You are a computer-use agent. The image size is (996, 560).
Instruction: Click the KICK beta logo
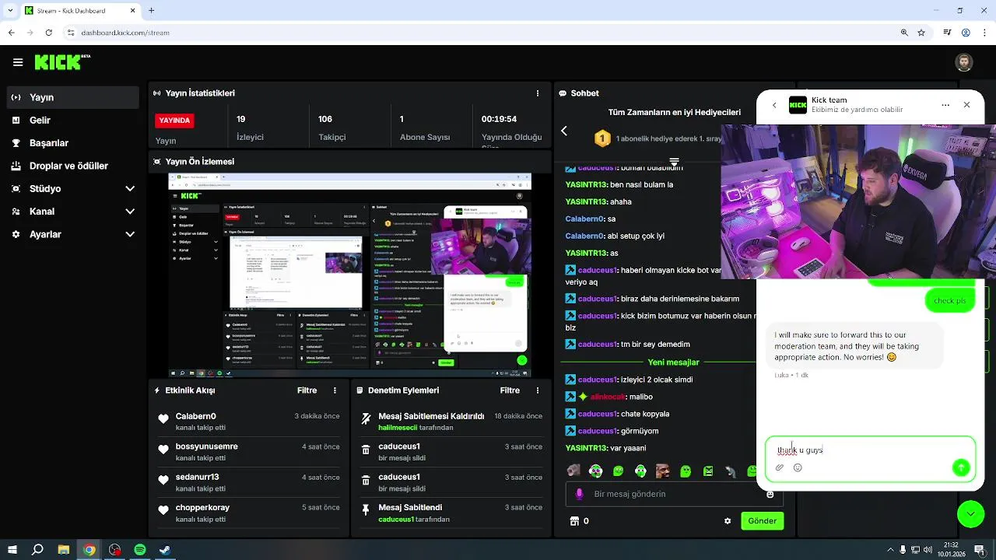pyautogui.click(x=62, y=62)
